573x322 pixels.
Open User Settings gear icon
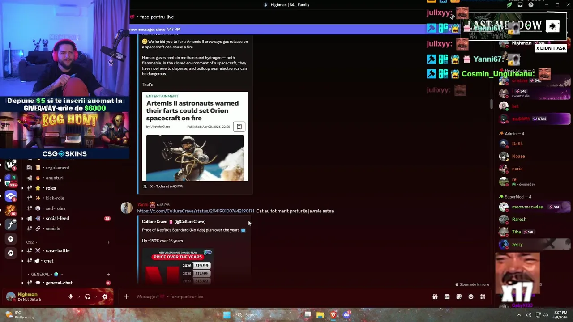pyautogui.click(x=105, y=297)
